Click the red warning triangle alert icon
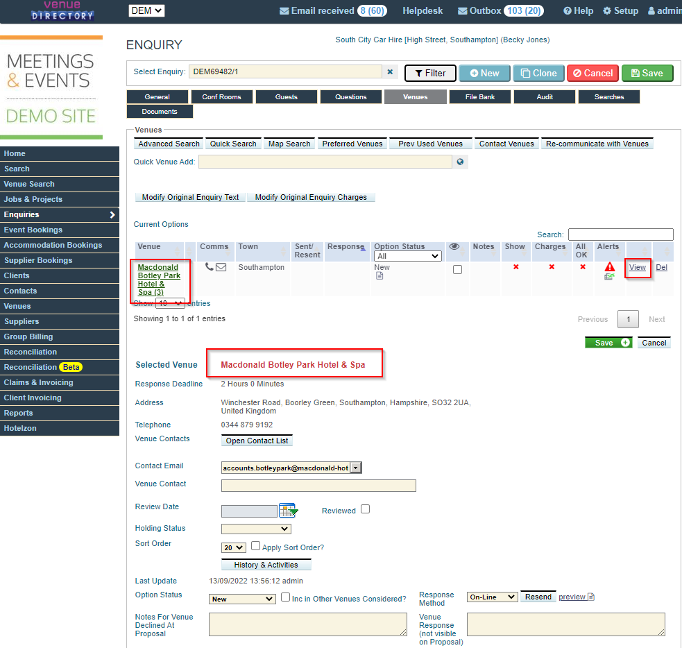Image resolution: width=682 pixels, height=648 pixels. pyautogui.click(x=610, y=266)
